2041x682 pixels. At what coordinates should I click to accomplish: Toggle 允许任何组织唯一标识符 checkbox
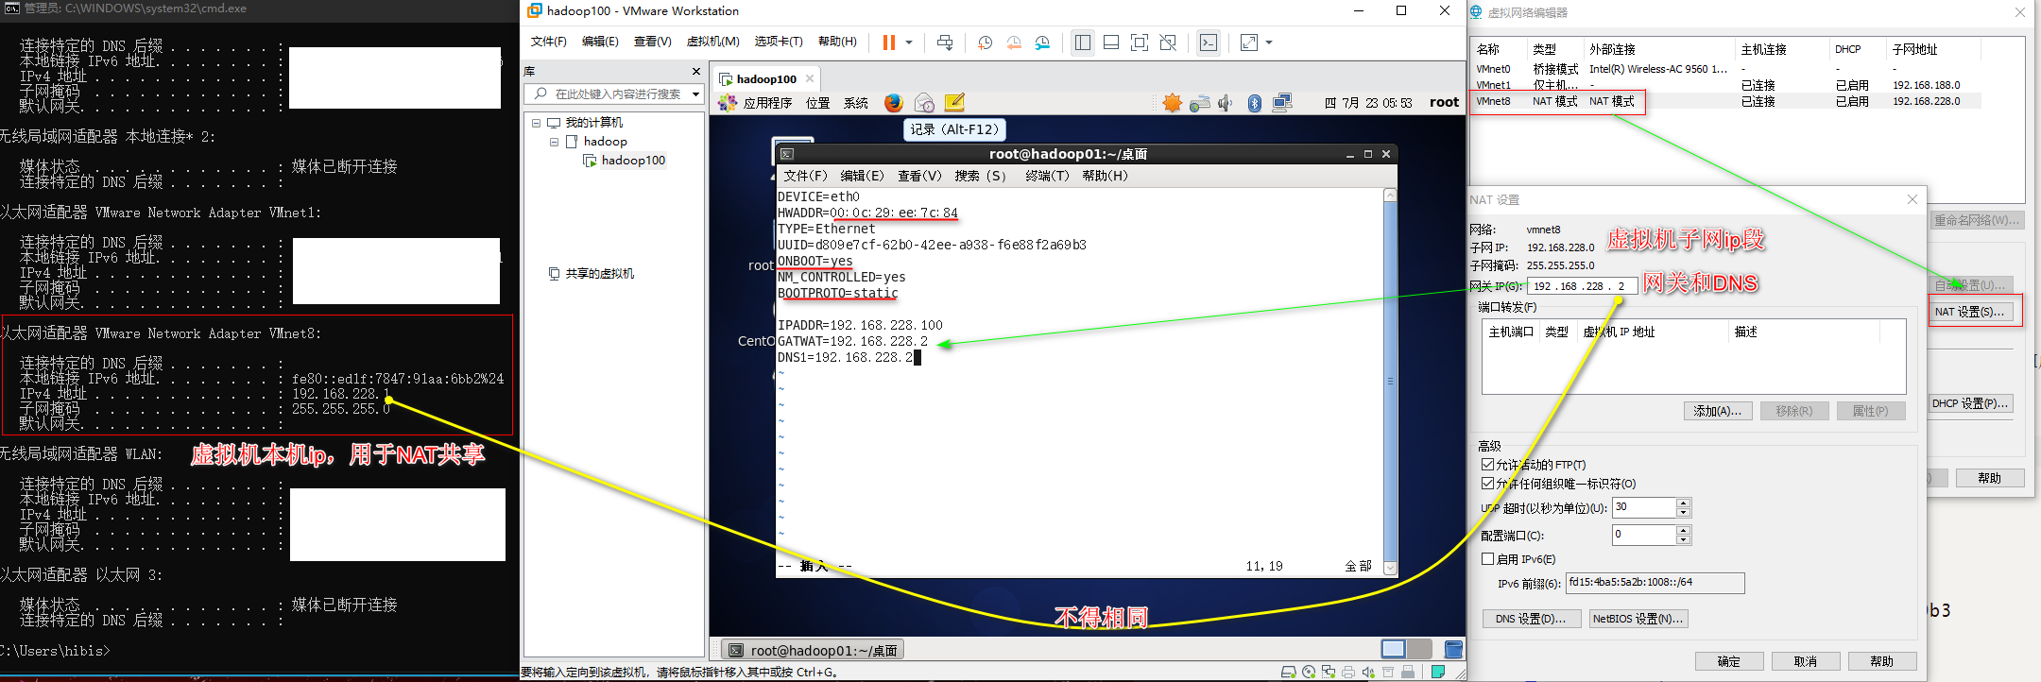(1487, 484)
